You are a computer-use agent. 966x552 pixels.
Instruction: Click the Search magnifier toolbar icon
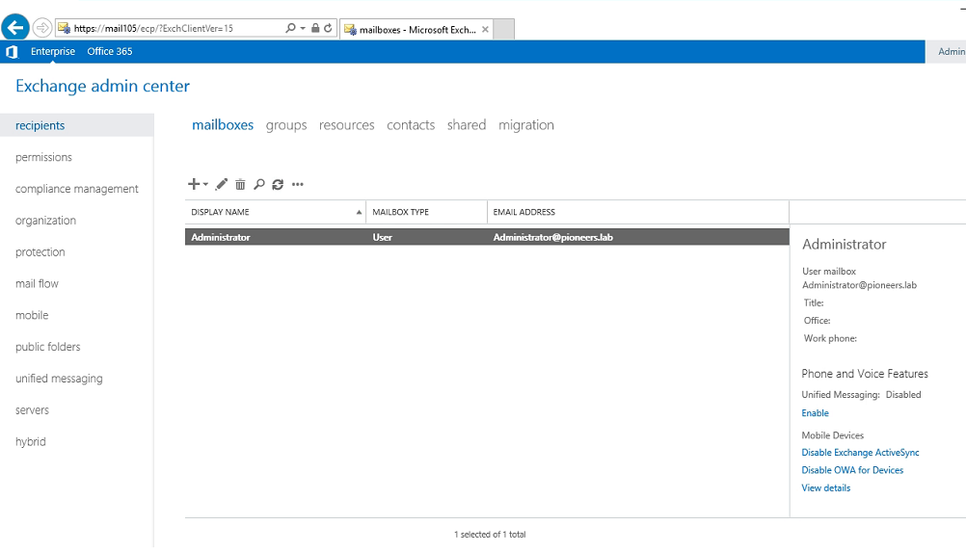point(259,184)
